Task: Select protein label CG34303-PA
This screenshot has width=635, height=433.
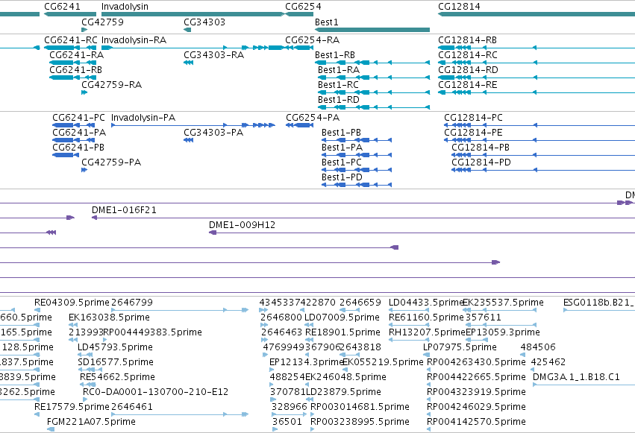Action: coord(213,133)
